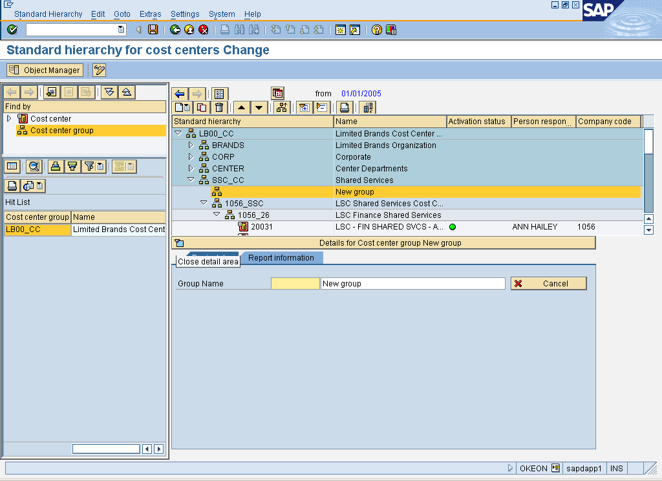
Task: Expand the BRANDS hierarchy node
Action: tap(191, 145)
